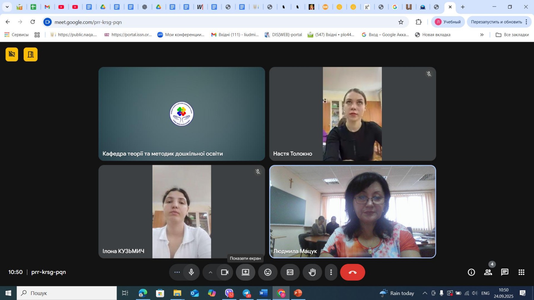This screenshot has height=300, width=534.
Task: Open the emoji reactions panel
Action: [268, 272]
